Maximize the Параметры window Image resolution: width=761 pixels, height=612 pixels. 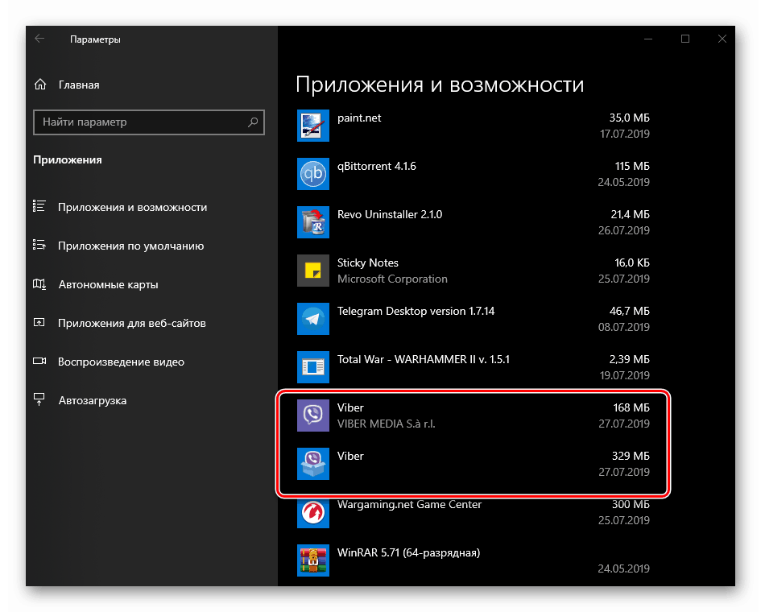(x=685, y=39)
